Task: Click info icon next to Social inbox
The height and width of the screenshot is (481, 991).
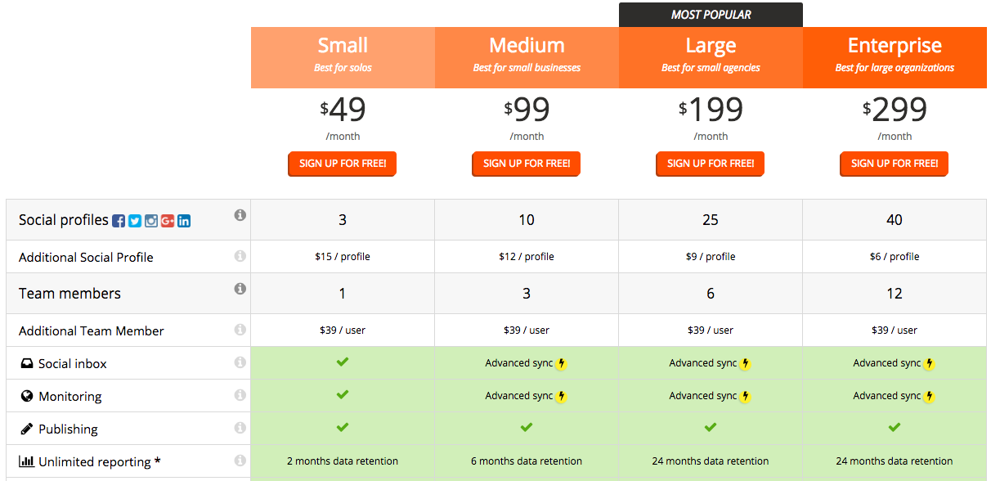Action: pyautogui.click(x=240, y=362)
